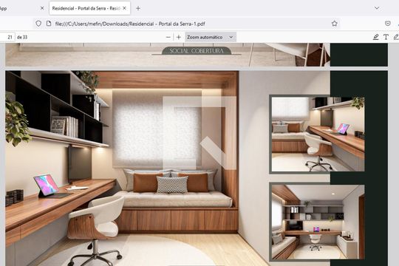Select the text annotation tool

coord(386,37)
